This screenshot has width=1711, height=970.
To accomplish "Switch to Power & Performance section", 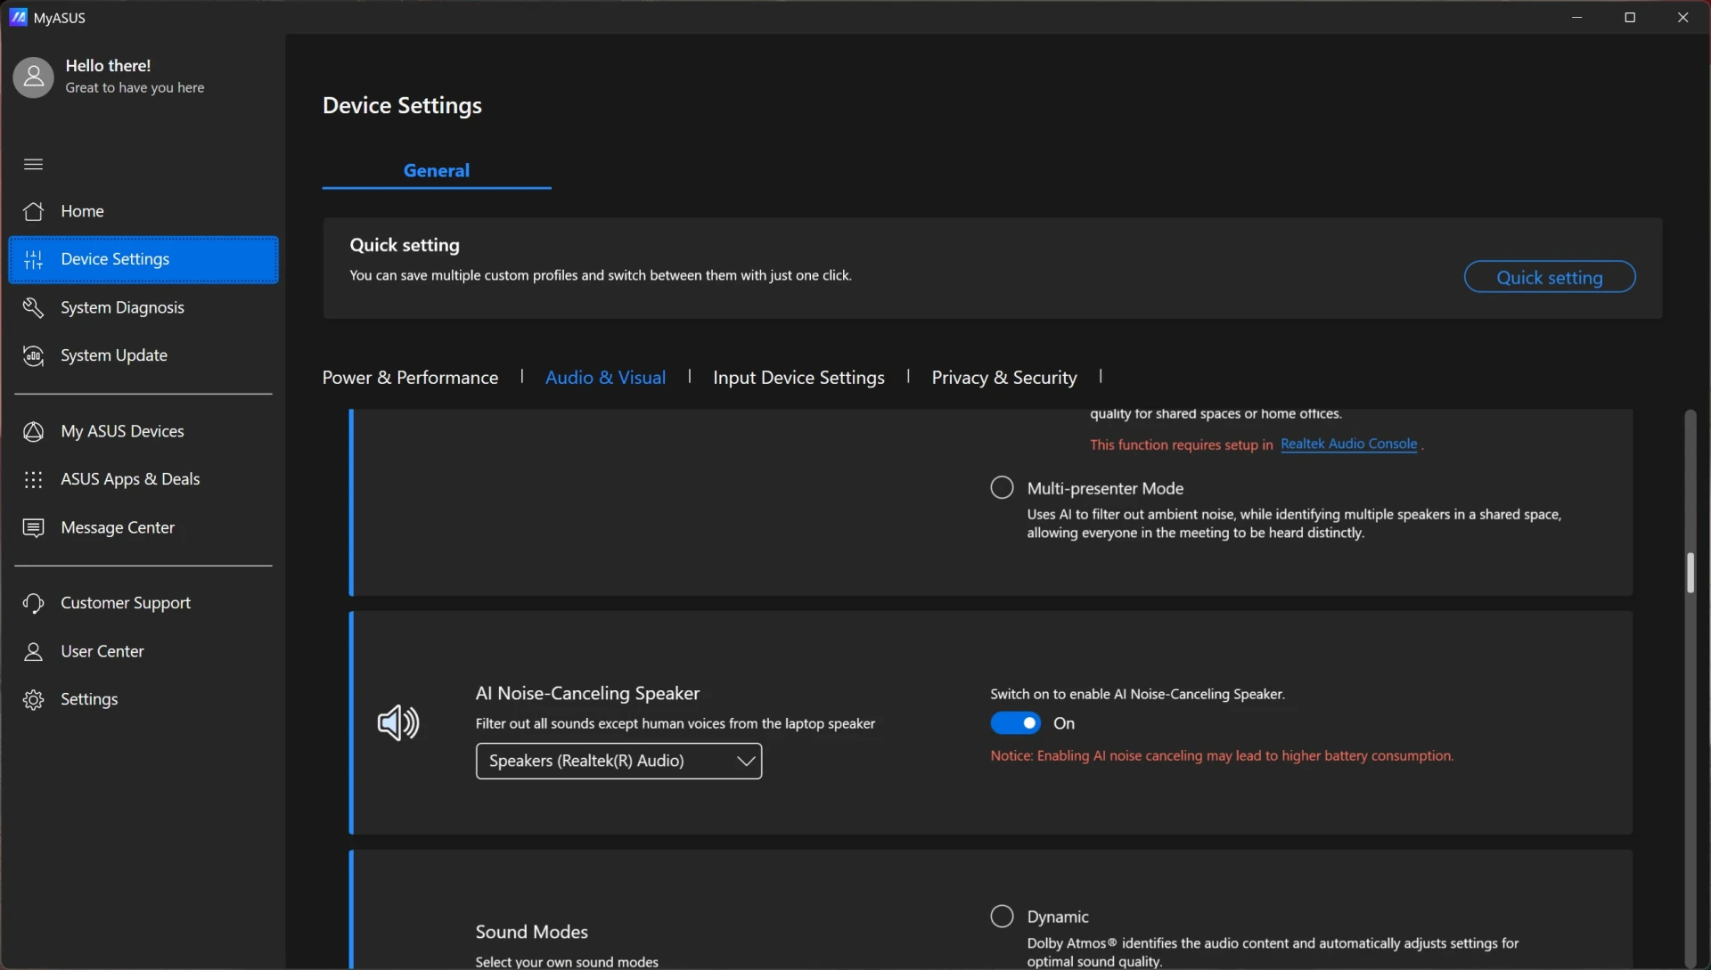I will (x=410, y=378).
